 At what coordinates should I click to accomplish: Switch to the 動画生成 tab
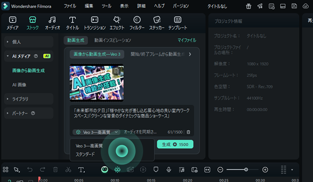(x=76, y=40)
